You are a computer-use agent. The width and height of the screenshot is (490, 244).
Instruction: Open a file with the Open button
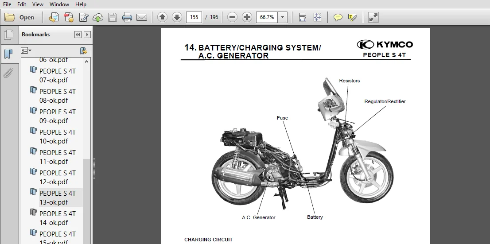tap(19, 17)
